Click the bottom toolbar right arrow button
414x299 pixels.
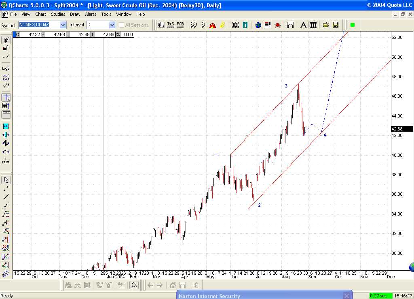coord(160,285)
